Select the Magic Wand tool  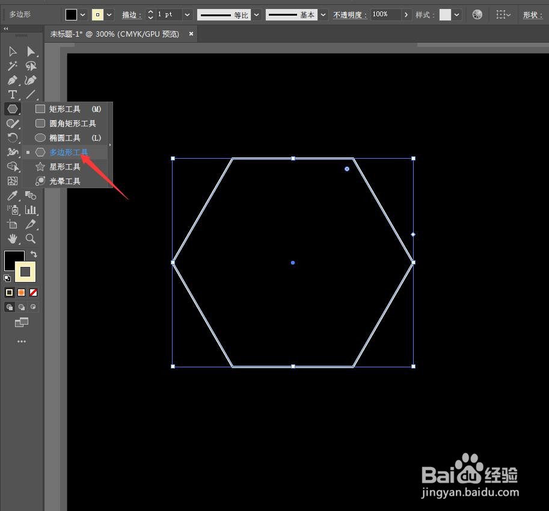[x=13, y=66]
